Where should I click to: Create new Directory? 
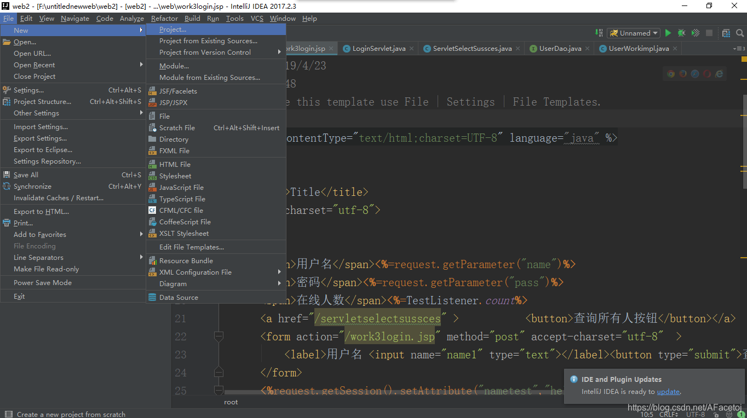pos(216,140)
